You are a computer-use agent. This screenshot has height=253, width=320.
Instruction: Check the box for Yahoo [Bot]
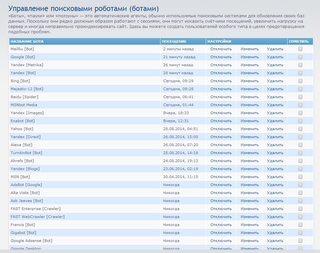[x=300, y=129]
